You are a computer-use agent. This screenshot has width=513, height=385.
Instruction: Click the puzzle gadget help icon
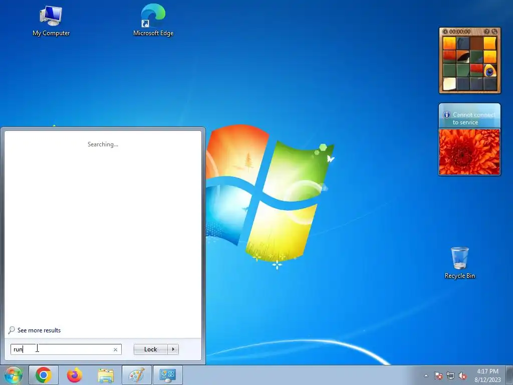[x=487, y=32]
